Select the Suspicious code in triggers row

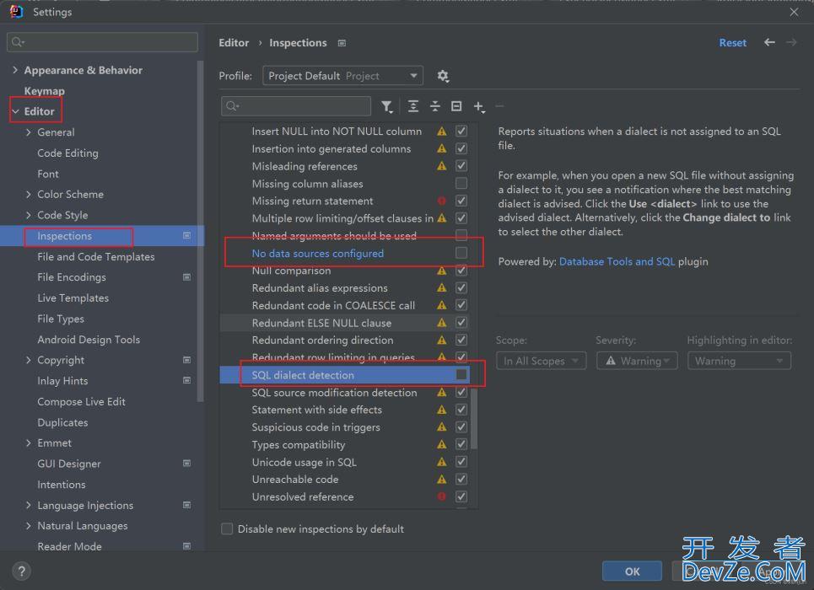(x=345, y=427)
